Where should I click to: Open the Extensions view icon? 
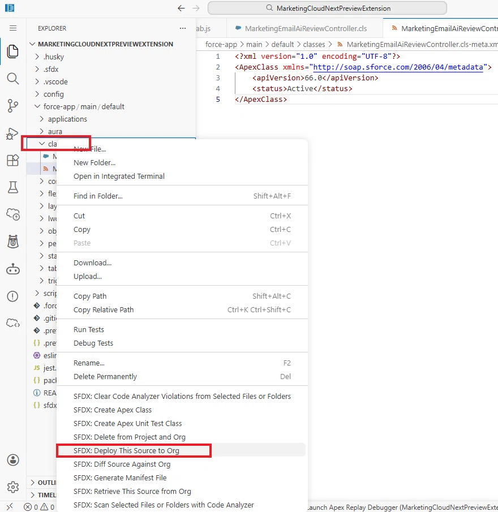(13, 160)
